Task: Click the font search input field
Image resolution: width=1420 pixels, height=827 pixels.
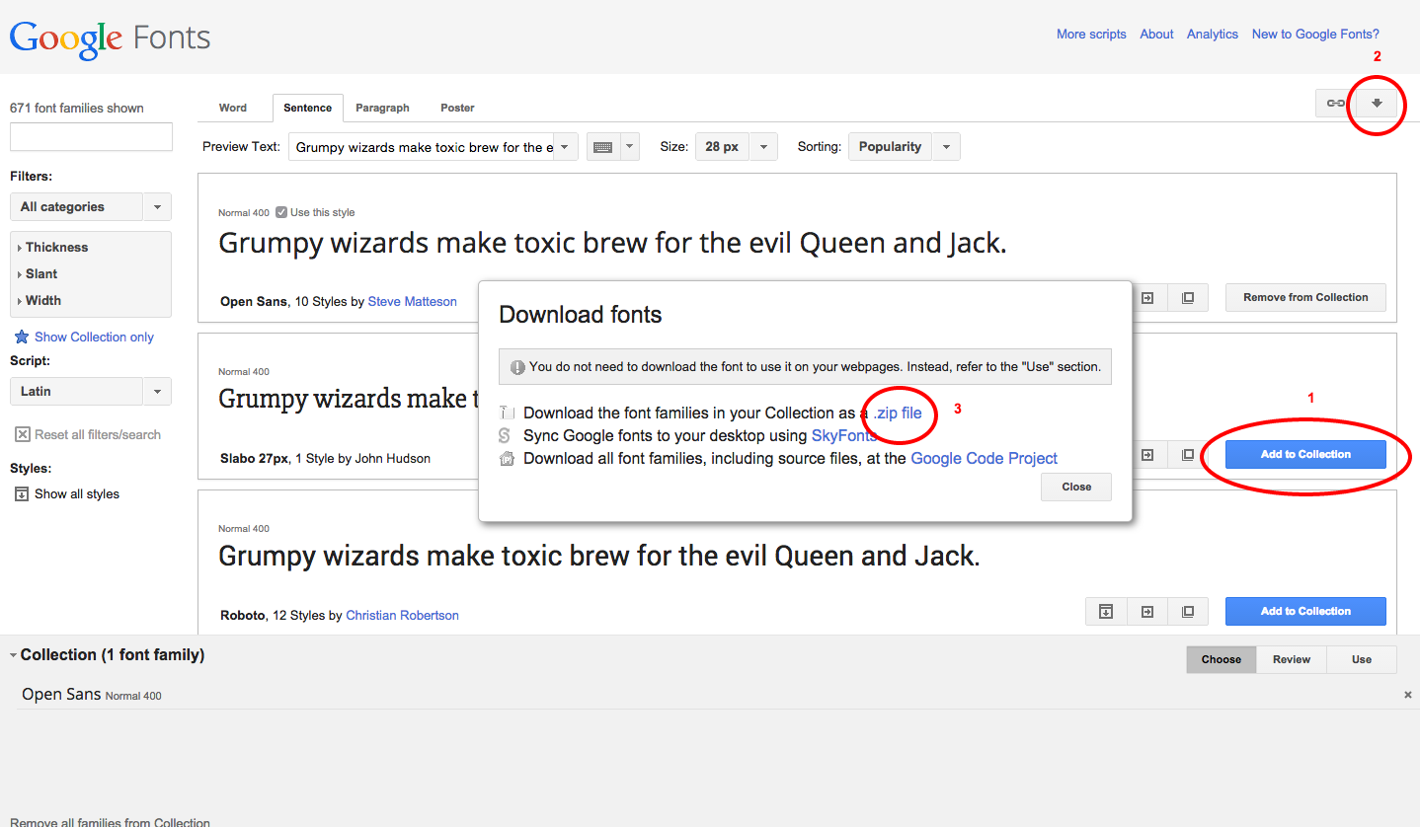Action: [91, 137]
